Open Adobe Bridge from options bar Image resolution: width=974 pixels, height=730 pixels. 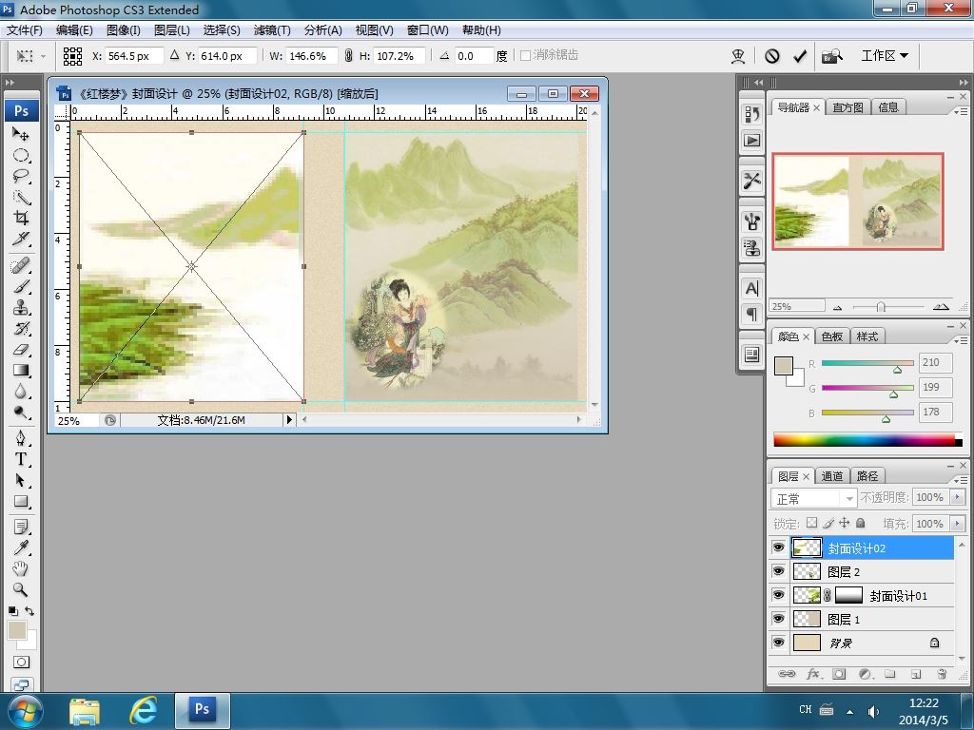(x=831, y=56)
